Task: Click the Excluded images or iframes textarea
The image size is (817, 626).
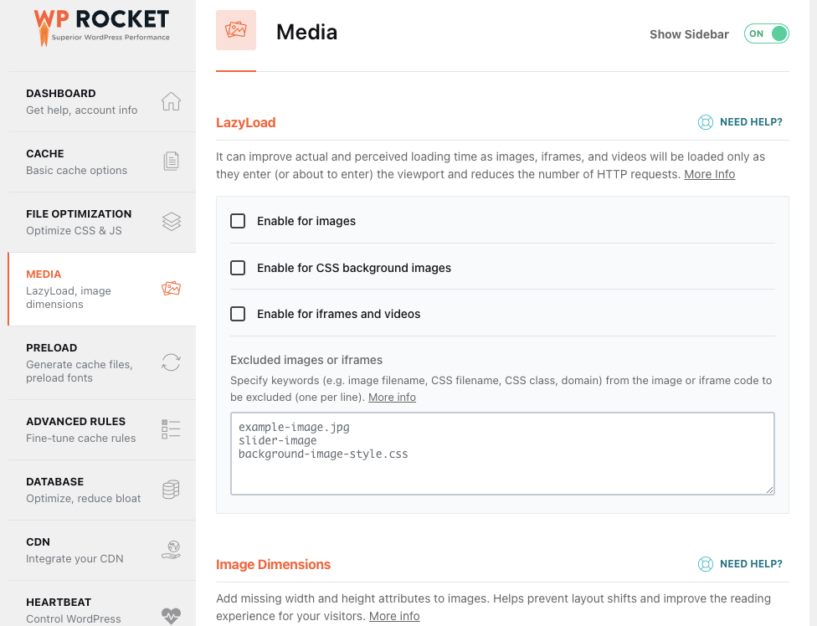Action: (502, 454)
